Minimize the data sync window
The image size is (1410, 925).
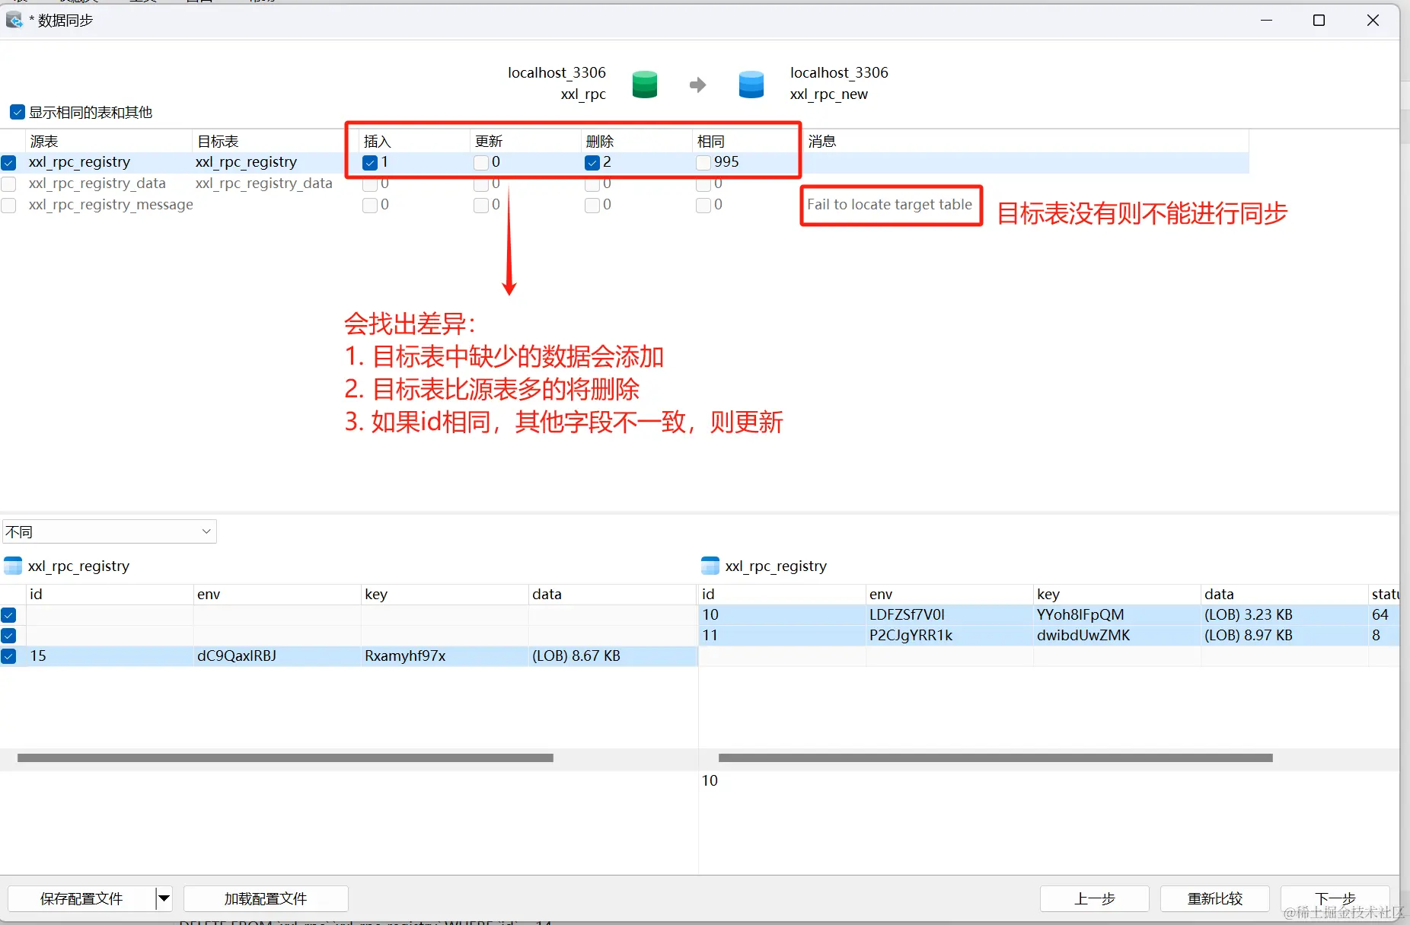coord(1266,21)
